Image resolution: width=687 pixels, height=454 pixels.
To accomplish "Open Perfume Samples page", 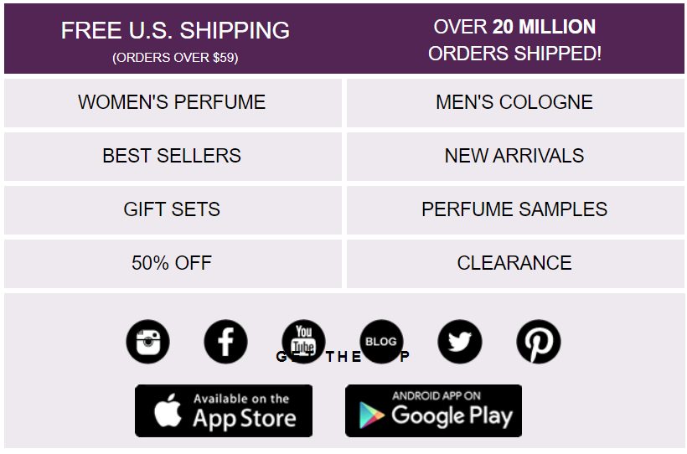I will [515, 210].
